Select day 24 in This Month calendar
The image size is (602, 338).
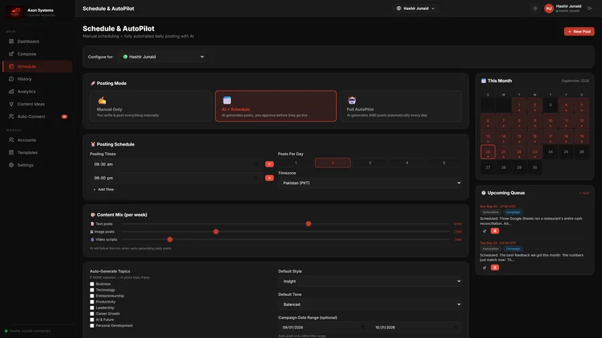tap(550, 152)
